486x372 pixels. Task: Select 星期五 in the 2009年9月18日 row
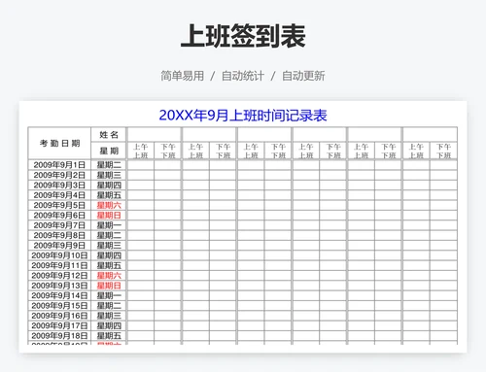click(x=109, y=335)
